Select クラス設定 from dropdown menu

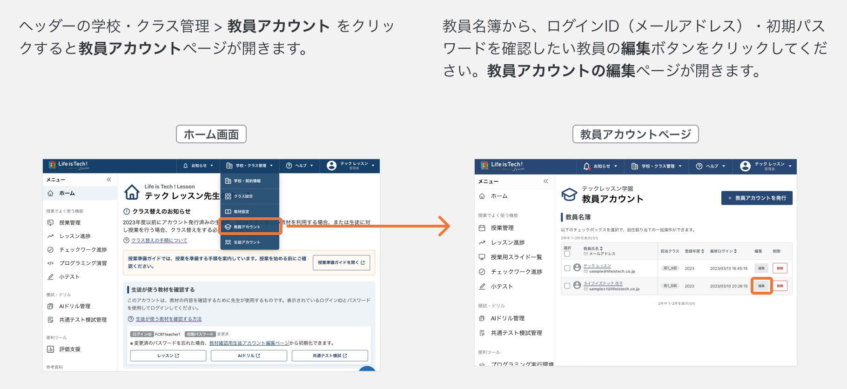pos(249,196)
